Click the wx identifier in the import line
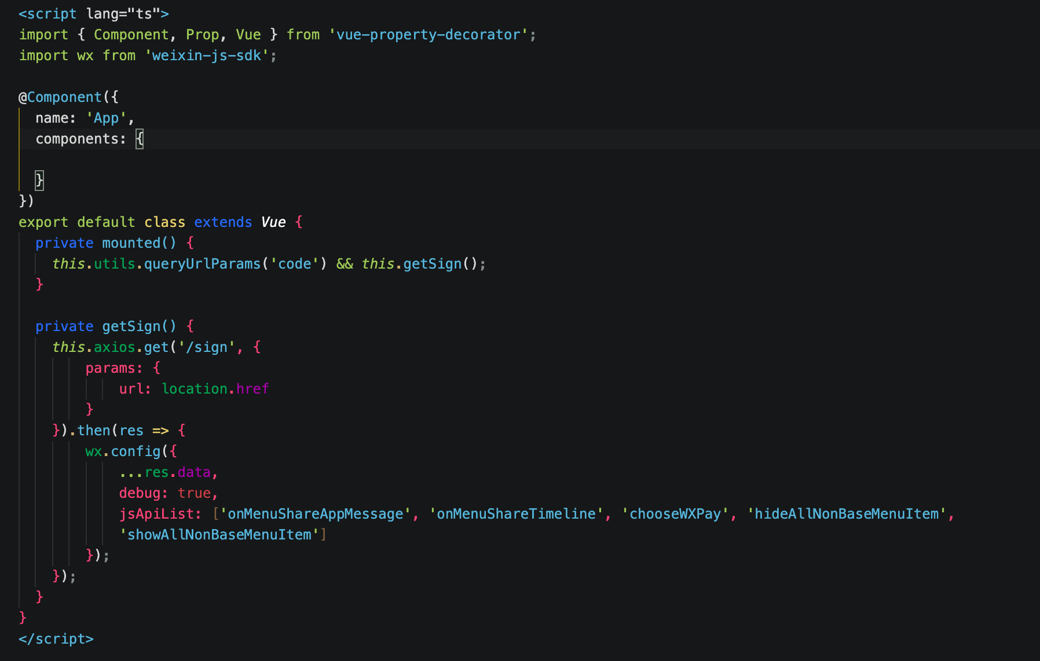The width and height of the screenshot is (1040, 661). (85, 56)
